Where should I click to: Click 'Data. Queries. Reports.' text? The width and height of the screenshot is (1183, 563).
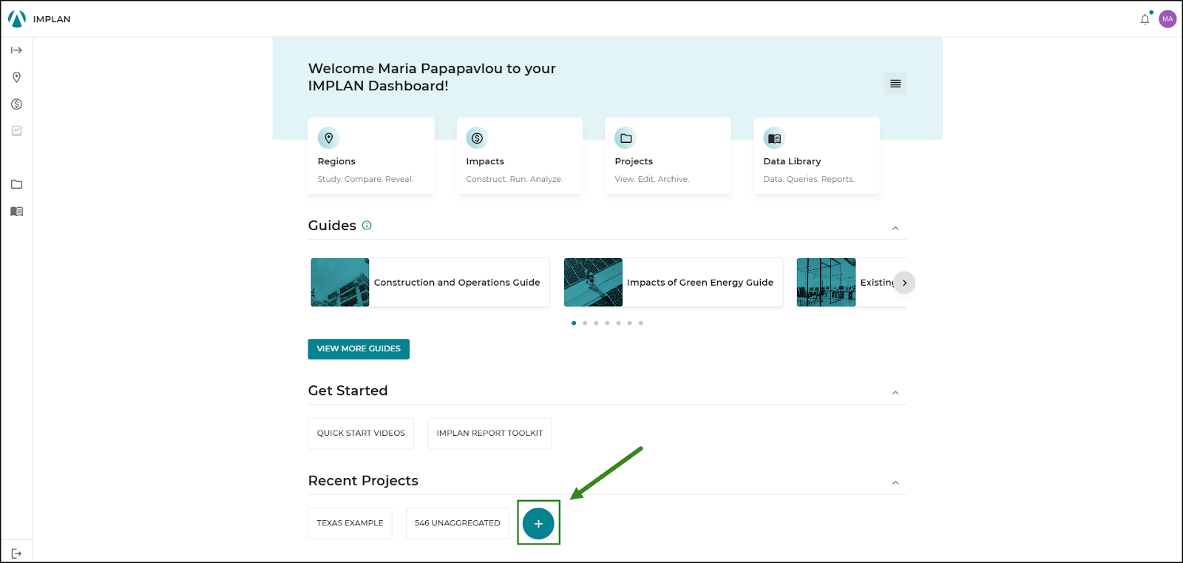[809, 180]
